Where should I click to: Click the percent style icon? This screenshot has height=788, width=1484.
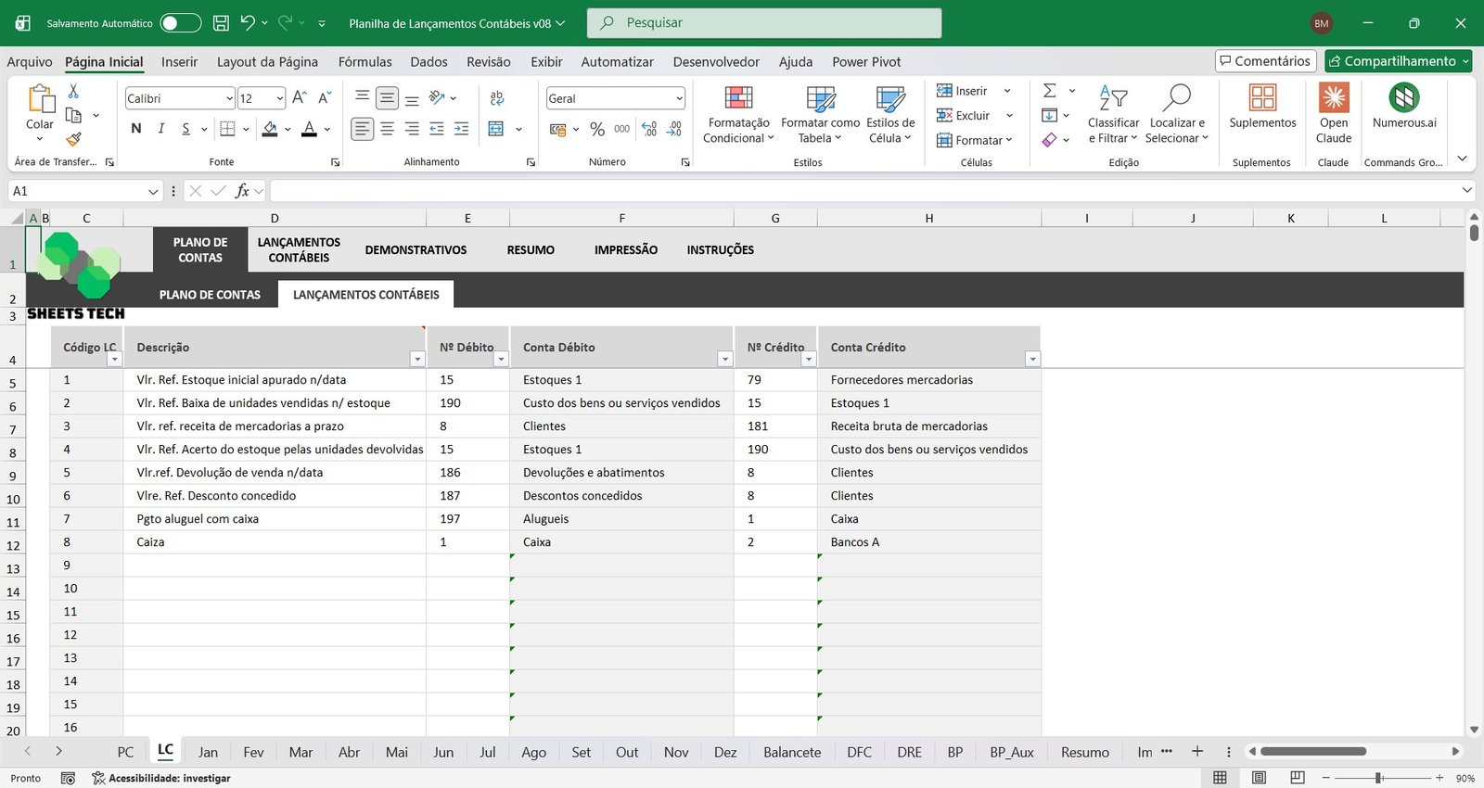point(597,129)
